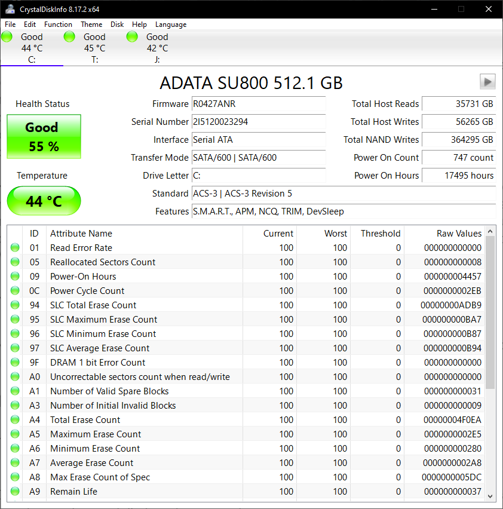Click the raw value 000000004457

pos(452,276)
